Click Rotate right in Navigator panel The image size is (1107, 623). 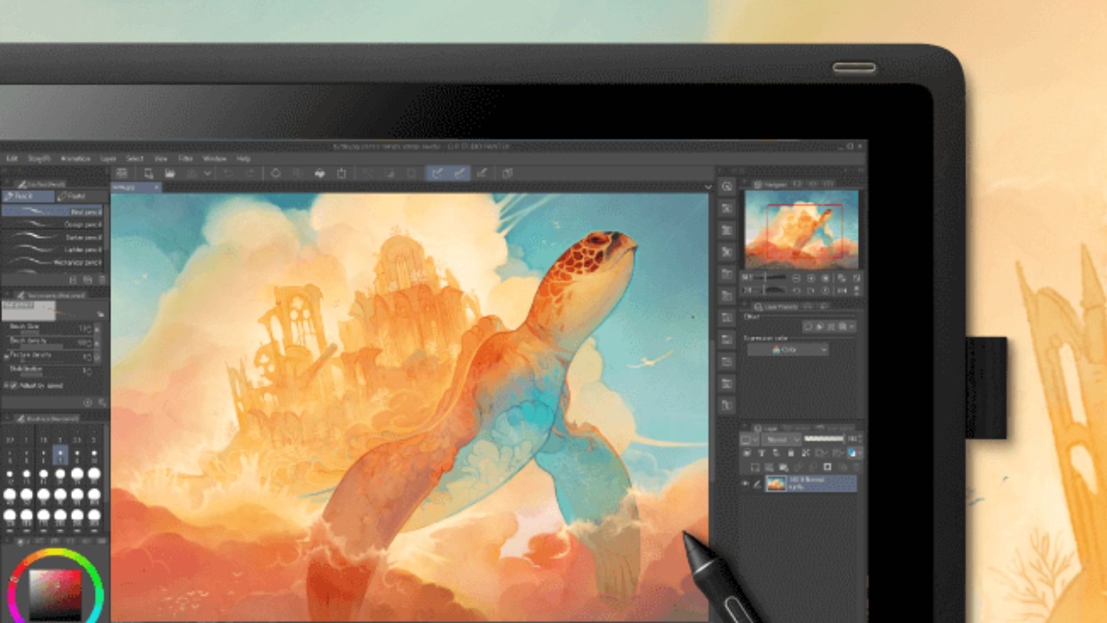(x=812, y=290)
